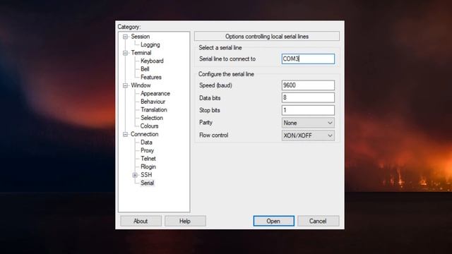452x254 pixels.
Task: Open the Data settings category
Action: [x=146, y=143]
